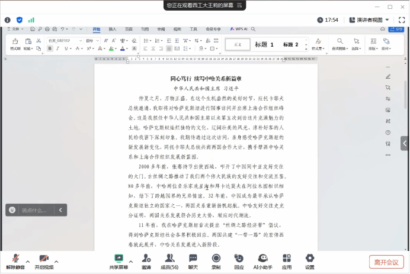Open the 聊天 chat panel
The width and height of the screenshot is (410, 274).
(x=193, y=261)
